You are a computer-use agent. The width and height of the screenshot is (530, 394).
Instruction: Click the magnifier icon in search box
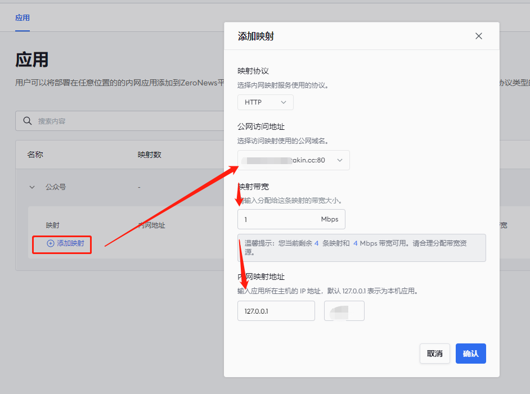click(27, 121)
